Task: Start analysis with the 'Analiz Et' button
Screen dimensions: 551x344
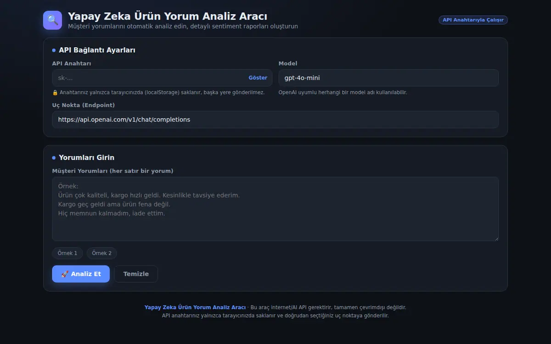Action: click(x=81, y=274)
